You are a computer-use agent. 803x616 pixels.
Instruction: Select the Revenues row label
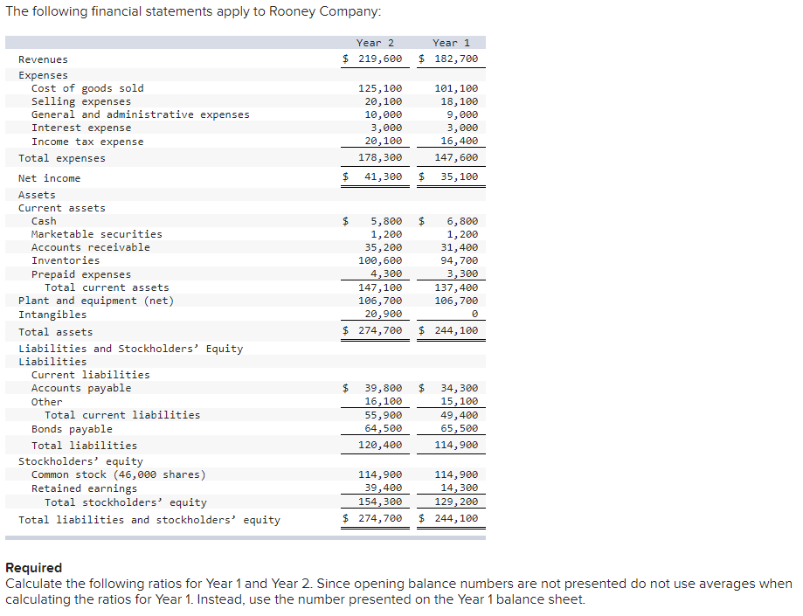43,59
